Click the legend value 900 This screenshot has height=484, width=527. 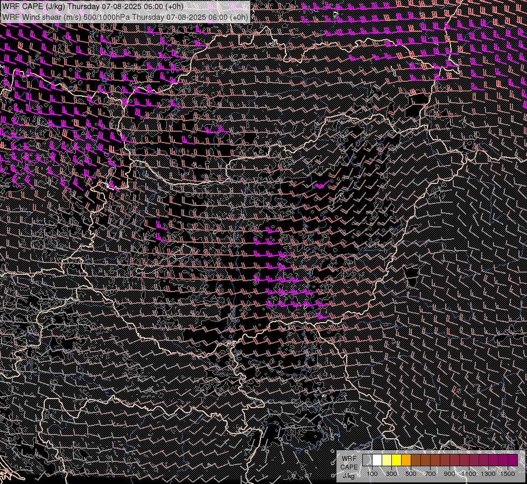449,474
